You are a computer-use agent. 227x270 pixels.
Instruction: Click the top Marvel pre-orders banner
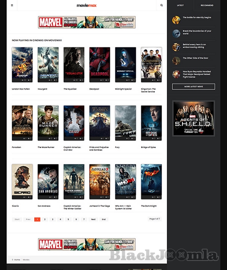coord(87,22)
